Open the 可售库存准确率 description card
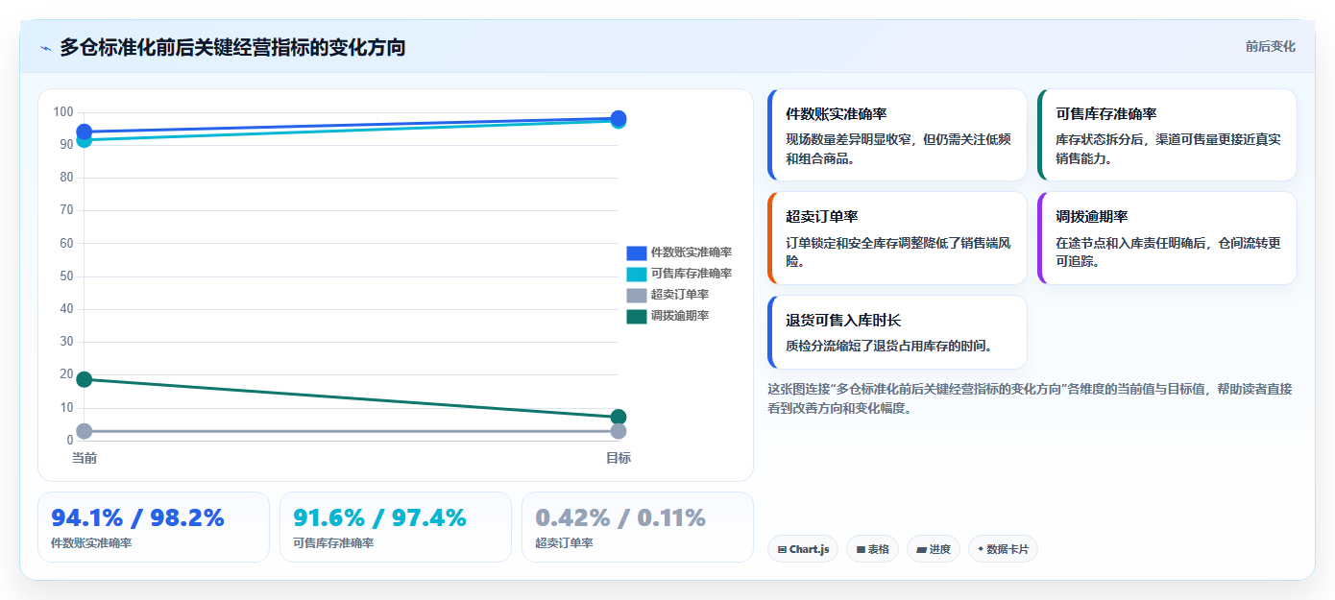 click(x=1167, y=135)
